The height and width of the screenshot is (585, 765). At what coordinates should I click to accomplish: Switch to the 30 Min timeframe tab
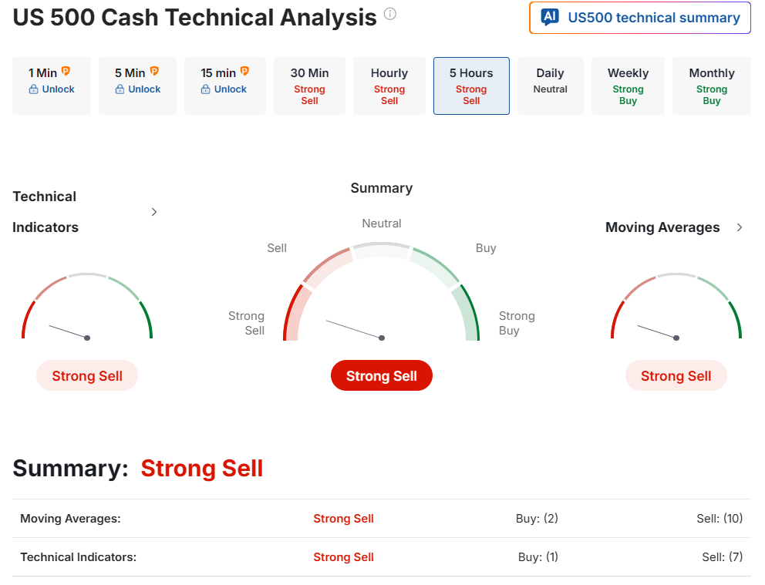pos(309,86)
